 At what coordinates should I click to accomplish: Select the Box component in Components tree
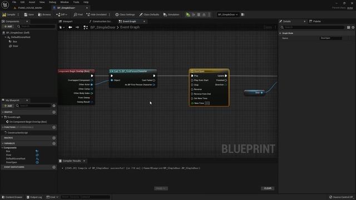(x=15, y=42)
